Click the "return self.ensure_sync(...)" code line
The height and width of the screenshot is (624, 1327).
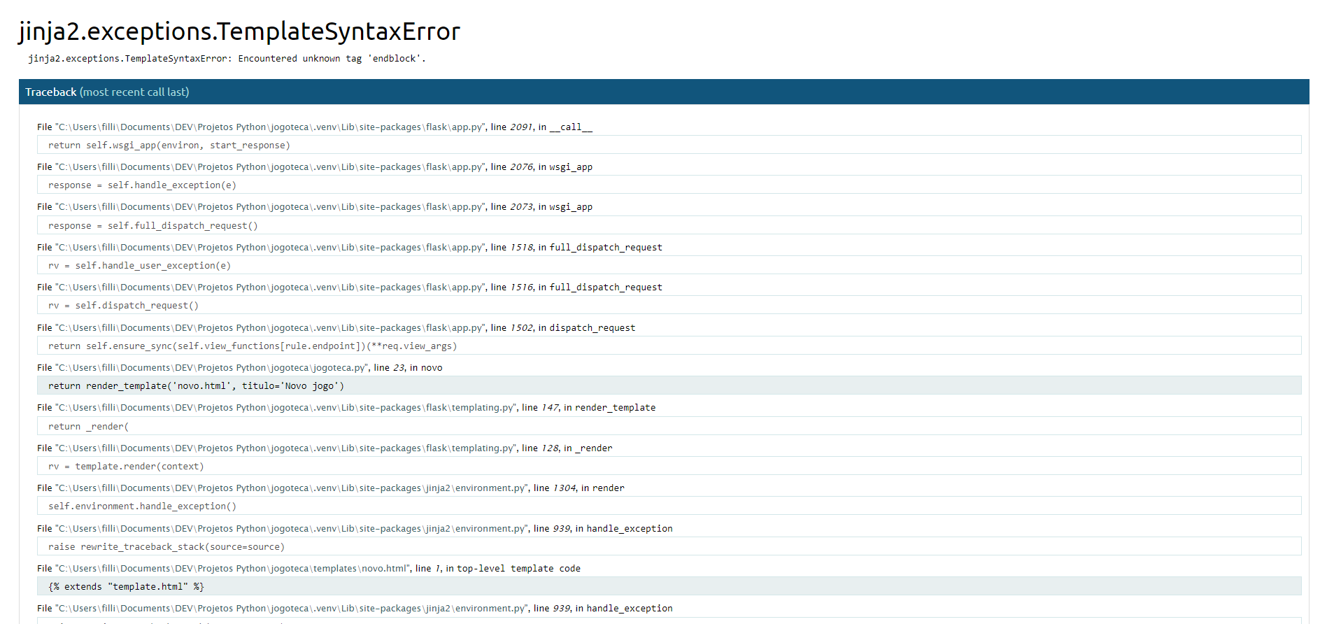pos(669,346)
